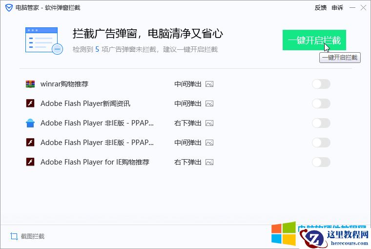Click the 截图拦截 crop icon

click(14, 236)
